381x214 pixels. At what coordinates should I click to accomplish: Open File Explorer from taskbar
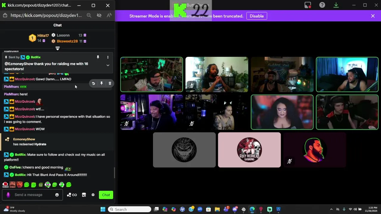pyautogui.click(x=217, y=209)
